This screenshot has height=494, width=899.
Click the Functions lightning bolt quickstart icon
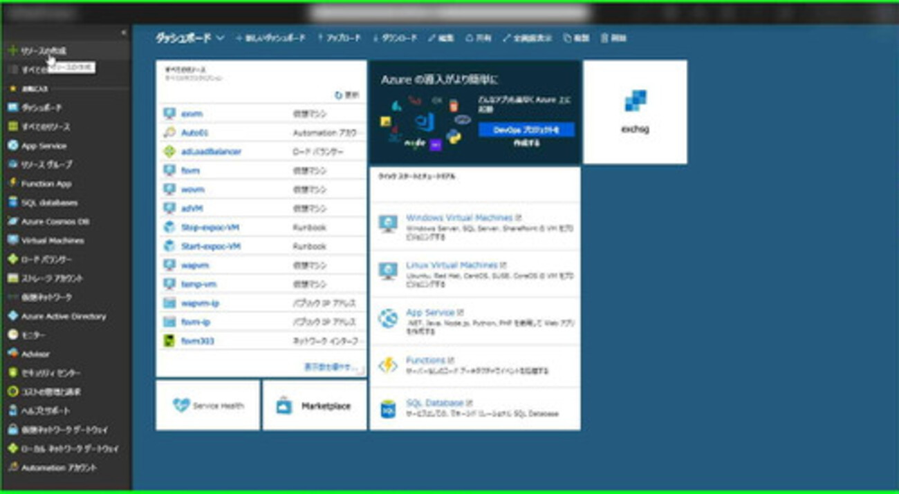pos(388,365)
